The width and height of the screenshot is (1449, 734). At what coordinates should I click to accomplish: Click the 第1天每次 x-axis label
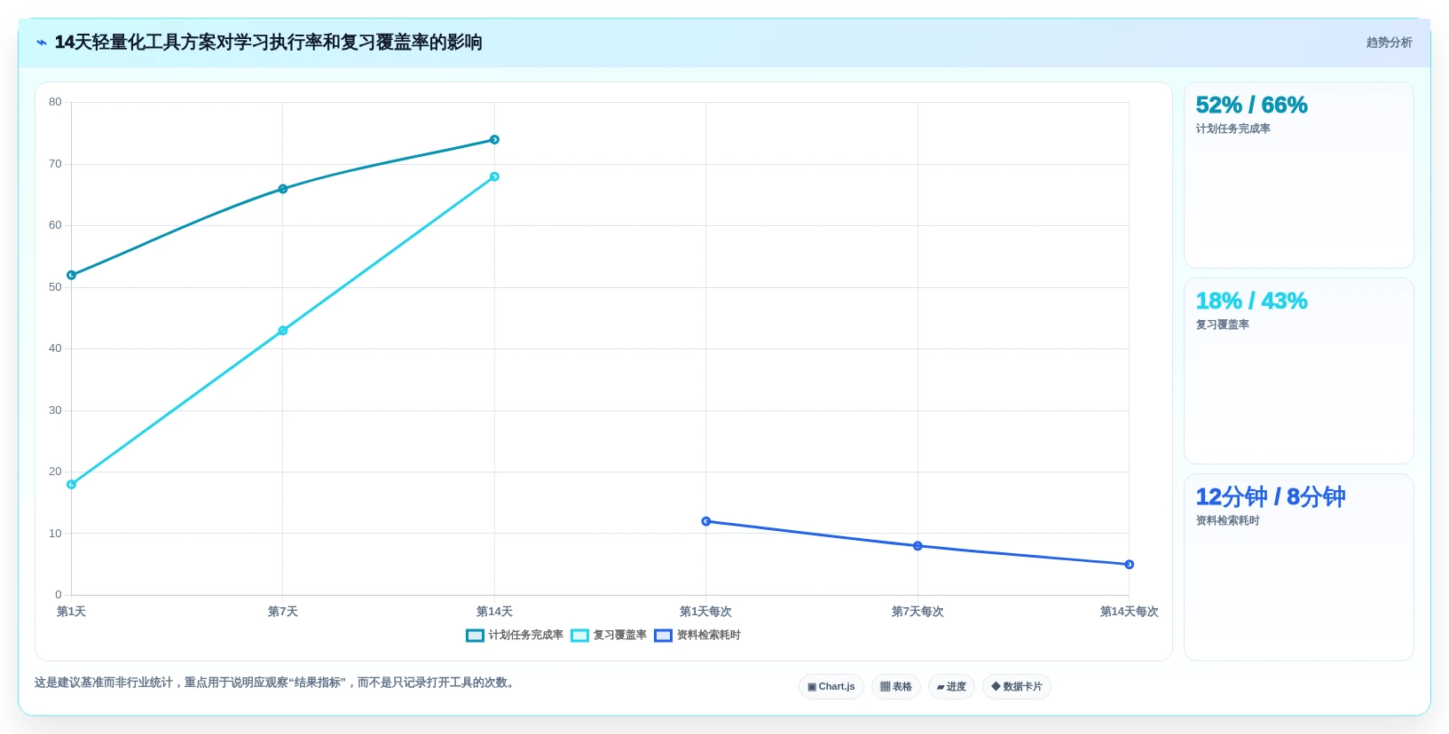[x=705, y=612]
